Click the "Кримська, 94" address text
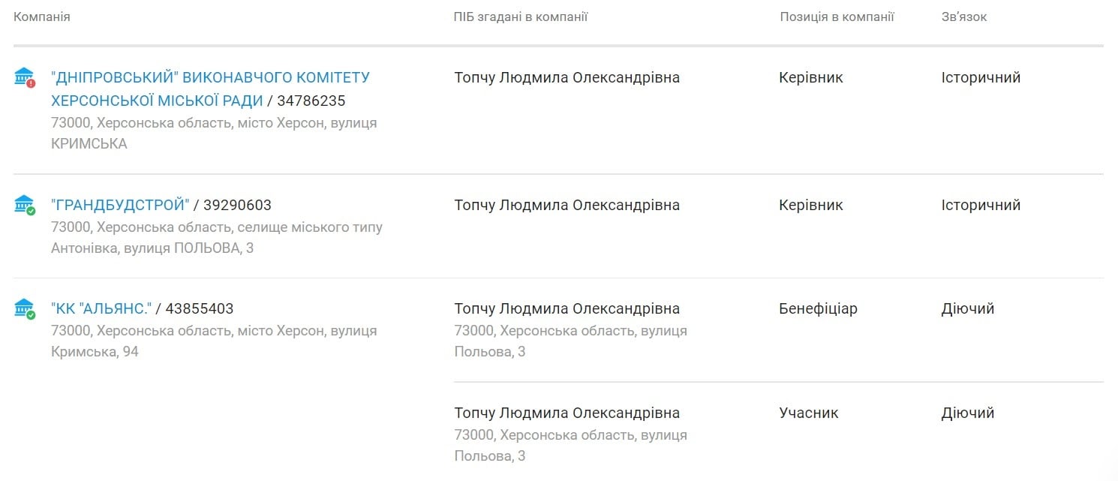The image size is (1118, 481). click(95, 351)
